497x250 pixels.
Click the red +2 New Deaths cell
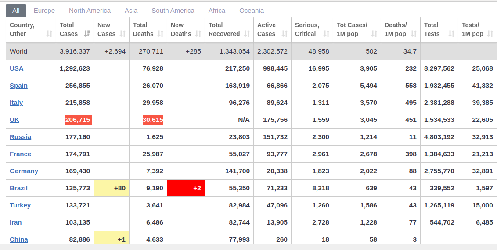(x=186, y=188)
